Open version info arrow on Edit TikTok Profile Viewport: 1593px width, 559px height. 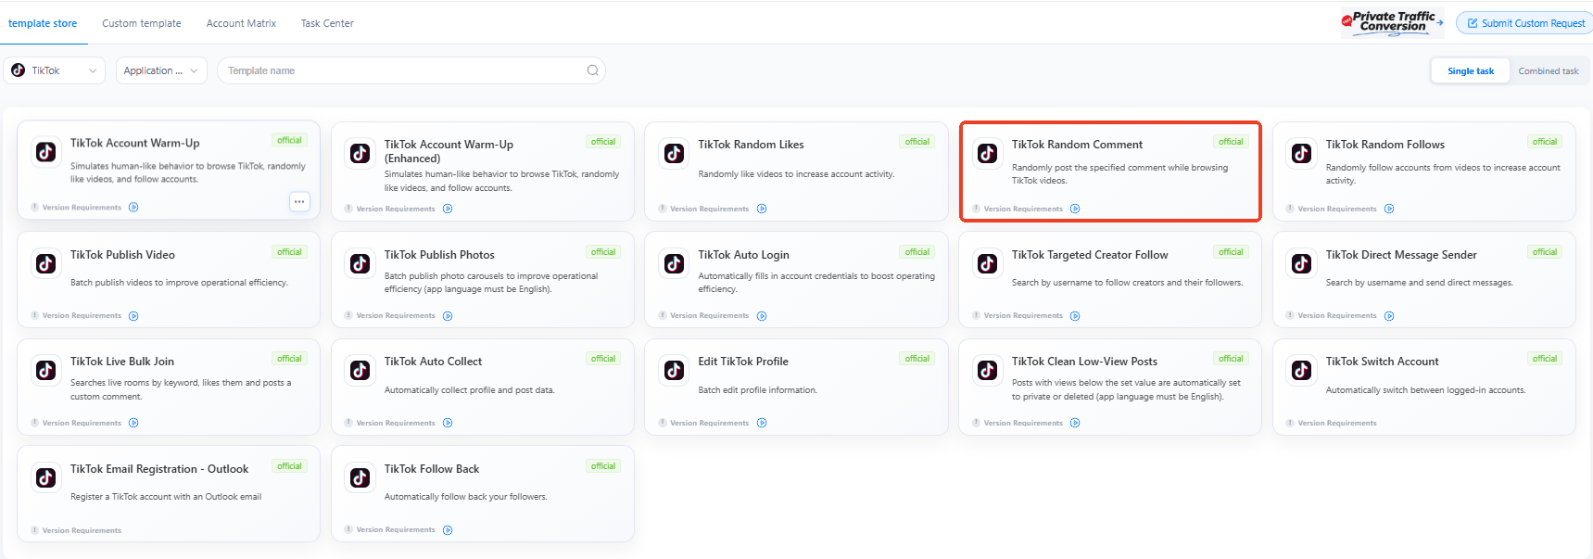762,423
